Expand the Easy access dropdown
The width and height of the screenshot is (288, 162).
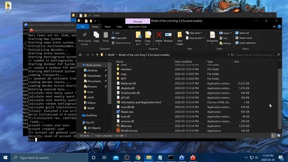tap(195, 38)
